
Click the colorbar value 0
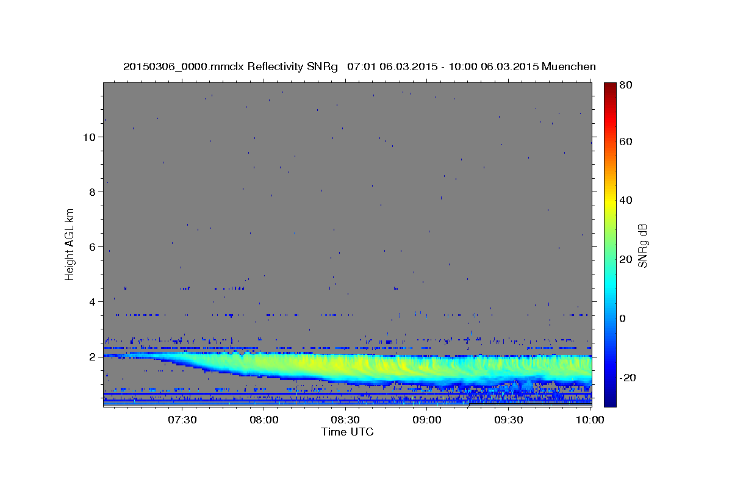pyautogui.click(x=622, y=318)
